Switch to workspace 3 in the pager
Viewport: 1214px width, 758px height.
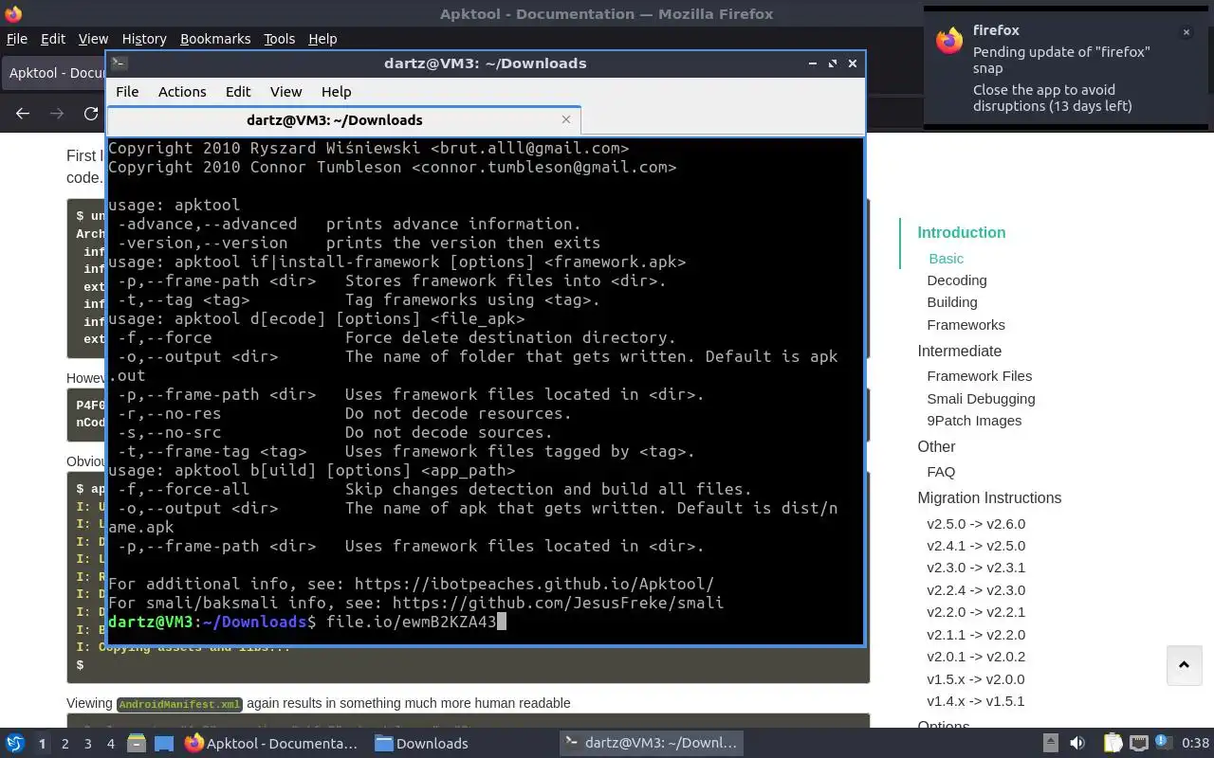pos(87,744)
